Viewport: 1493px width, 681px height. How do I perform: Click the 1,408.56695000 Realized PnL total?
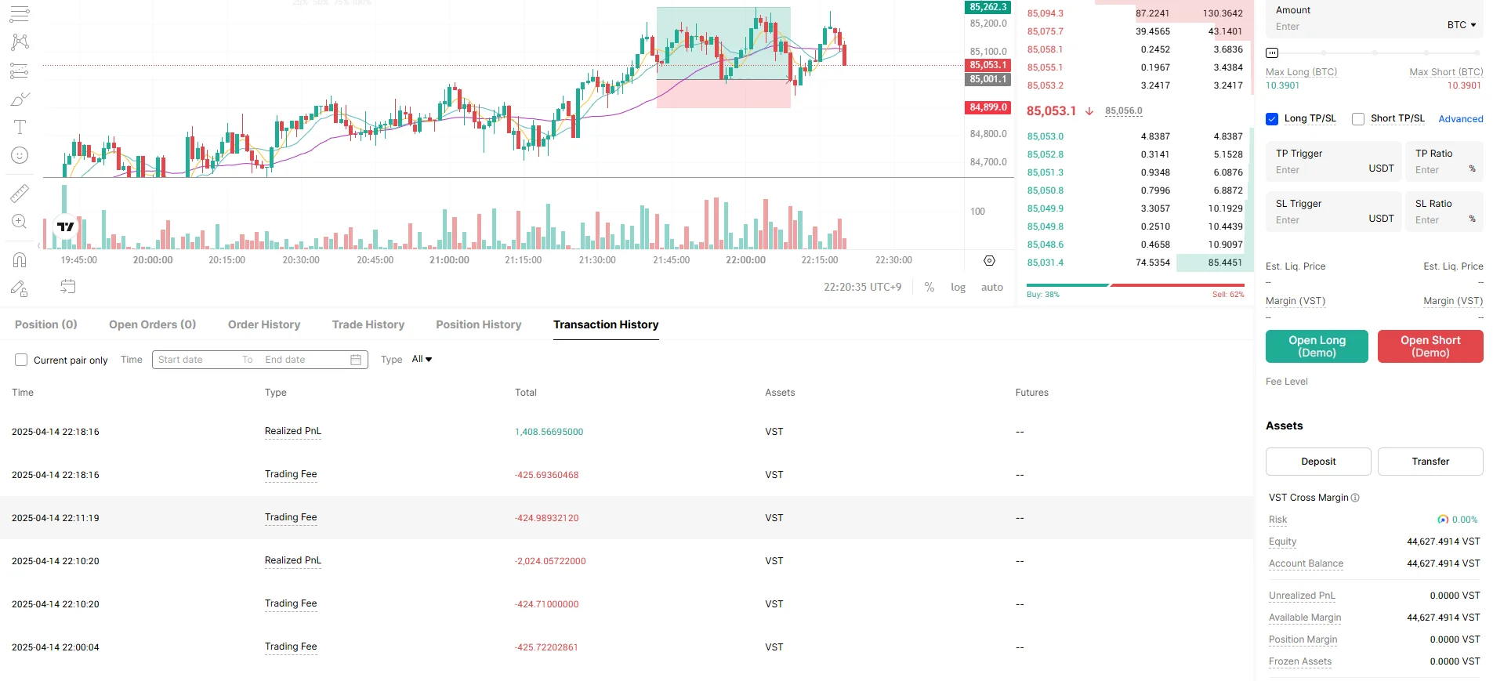coord(549,432)
